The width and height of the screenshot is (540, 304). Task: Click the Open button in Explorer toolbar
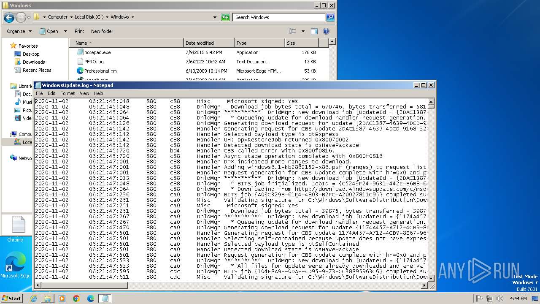(x=49, y=31)
